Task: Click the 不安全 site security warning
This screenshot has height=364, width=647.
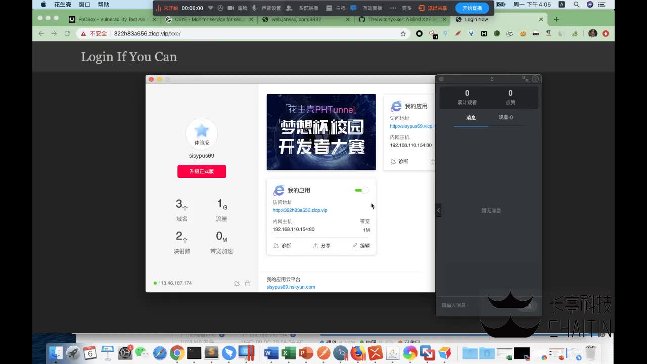Action: (x=94, y=33)
